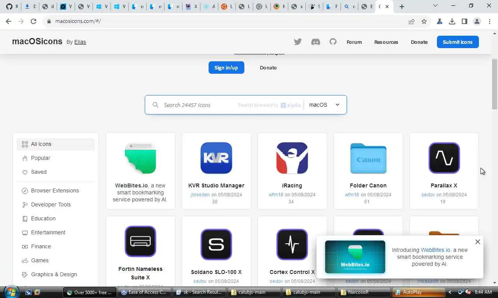Image resolution: width=498 pixels, height=298 pixels.
Task: Click the share page icon in address bar
Action: point(411,21)
